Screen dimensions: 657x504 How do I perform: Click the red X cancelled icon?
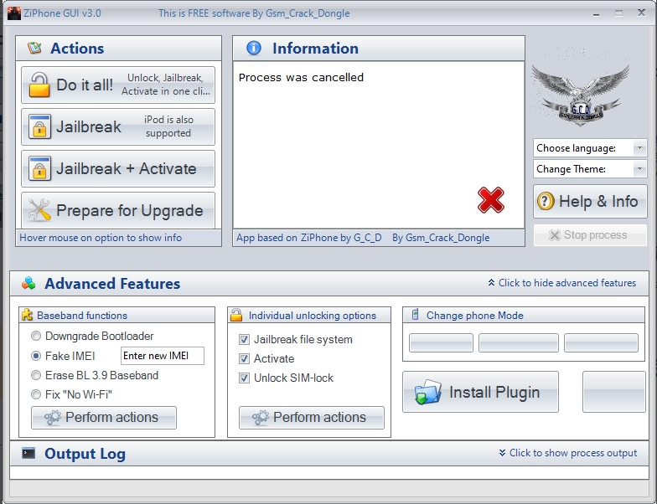pos(491,200)
